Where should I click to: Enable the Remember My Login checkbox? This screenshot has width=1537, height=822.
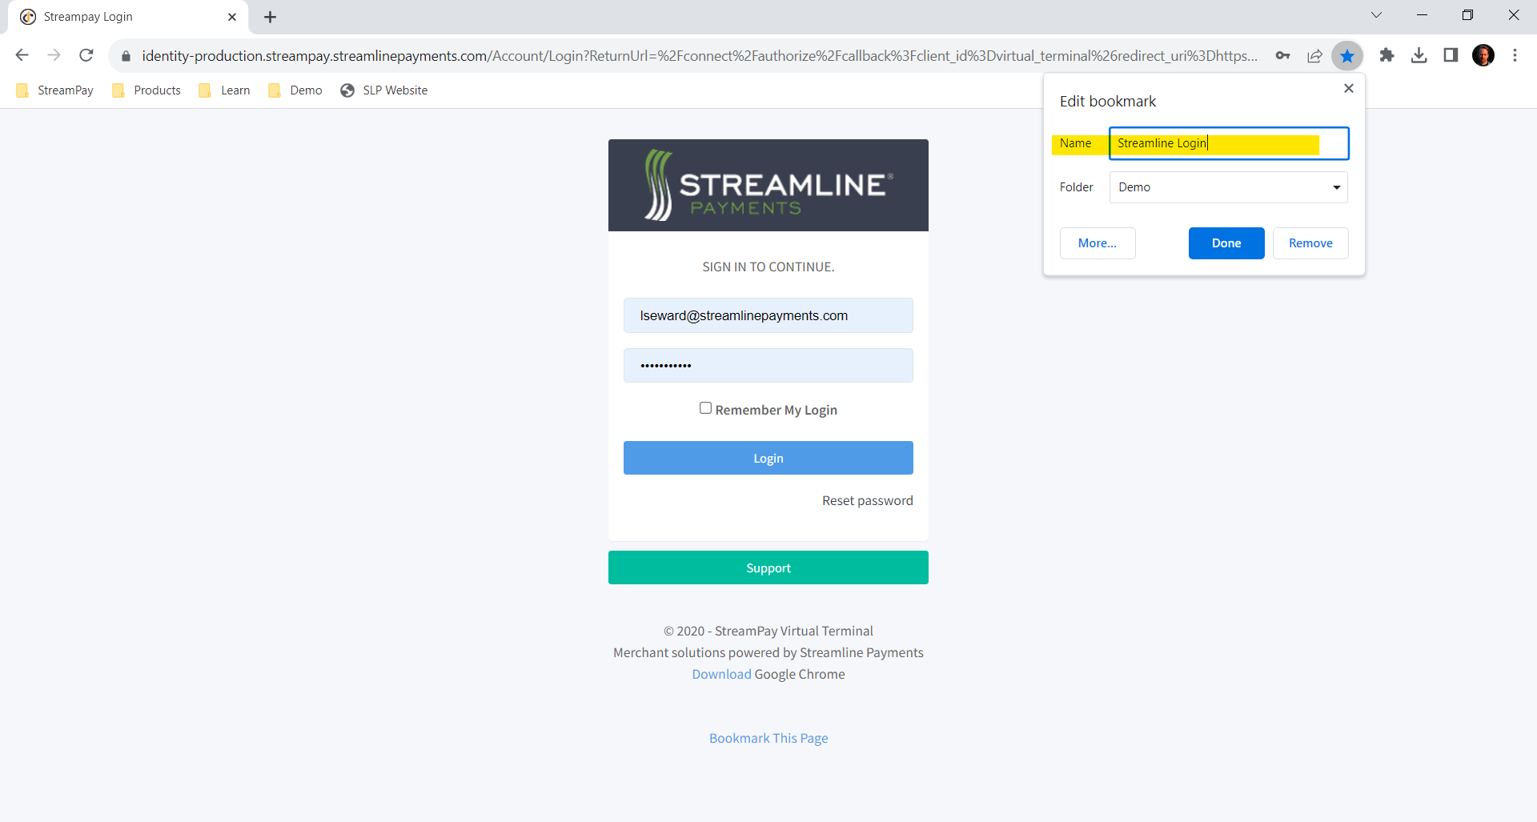coord(705,407)
